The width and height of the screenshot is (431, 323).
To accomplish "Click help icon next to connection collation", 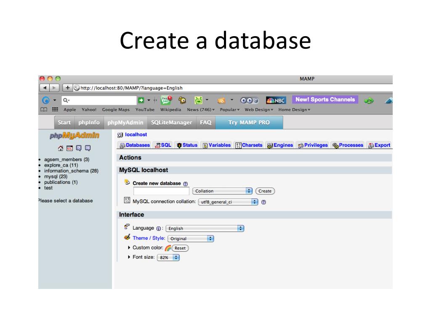I will (x=263, y=202).
